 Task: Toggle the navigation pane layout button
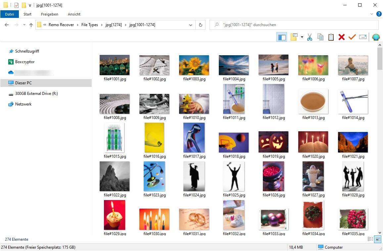282,37
